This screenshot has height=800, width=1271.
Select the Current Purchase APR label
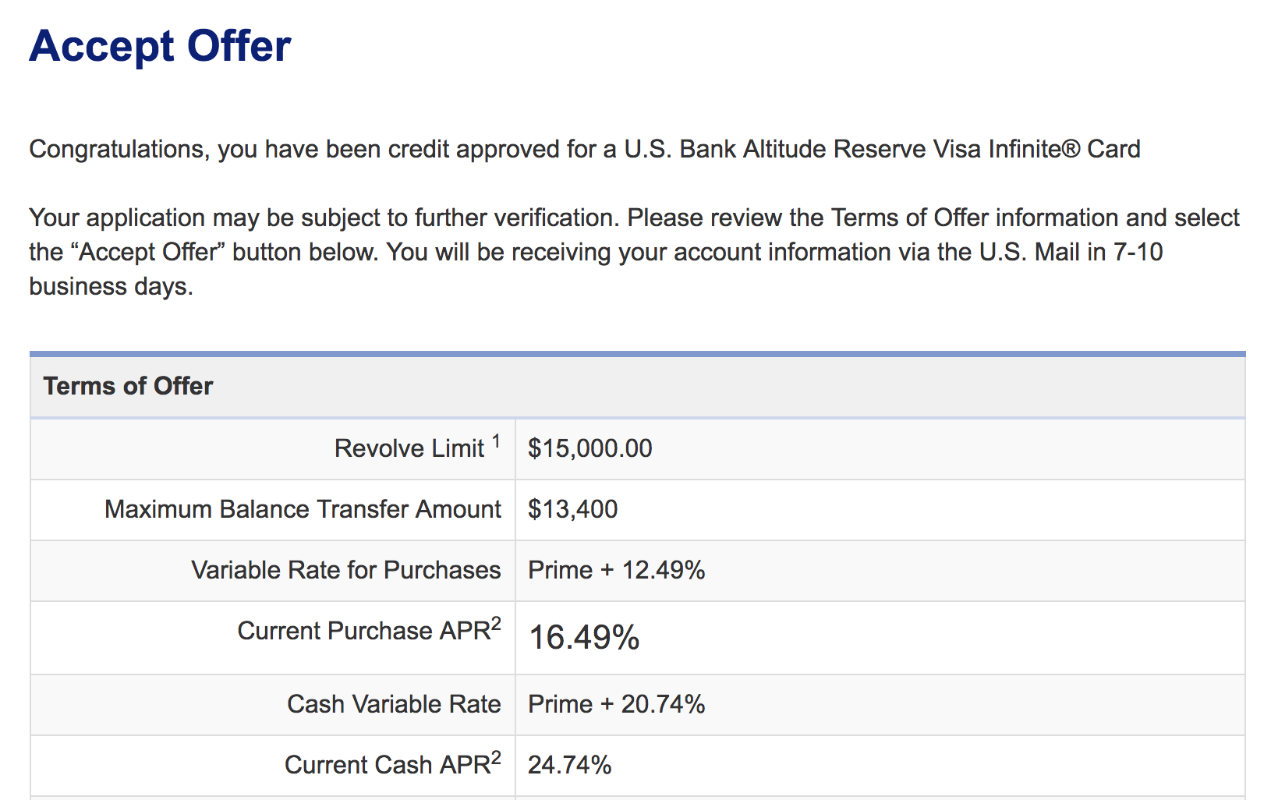point(364,631)
